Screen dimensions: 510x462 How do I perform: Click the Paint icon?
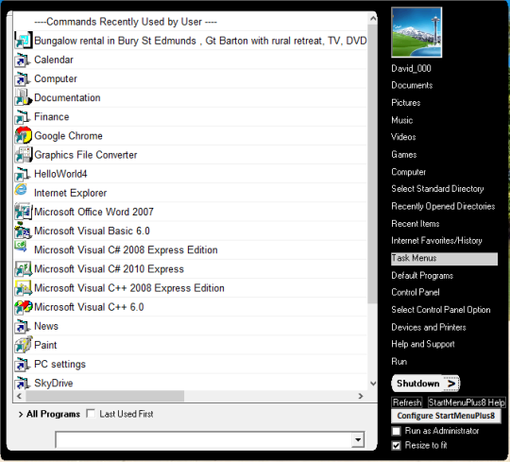(23, 345)
